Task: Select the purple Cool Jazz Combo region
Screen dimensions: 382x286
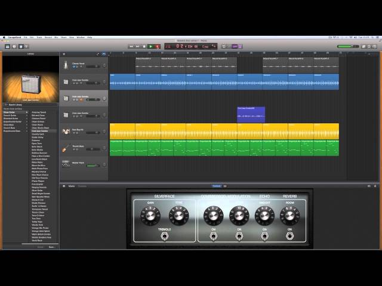Action: [251, 114]
